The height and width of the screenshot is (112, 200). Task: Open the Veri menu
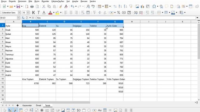pos(68,1)
